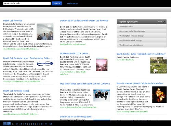Expand the more arrow in Explore by Category
This screenshot has width=171, height=126.
[164, 22]
